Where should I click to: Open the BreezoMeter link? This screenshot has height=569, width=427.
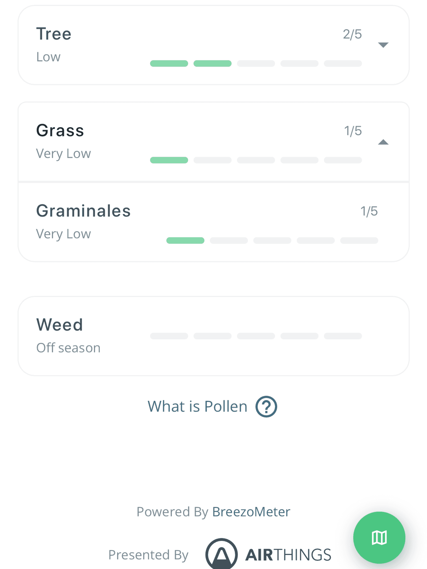251,512
